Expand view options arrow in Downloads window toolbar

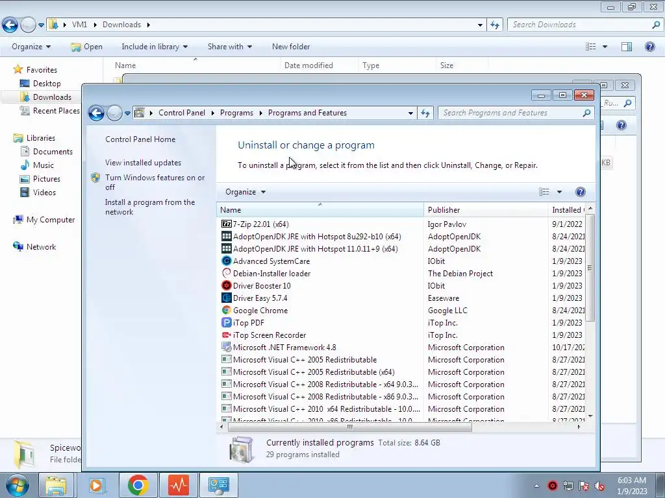click(x=605, y=47)
